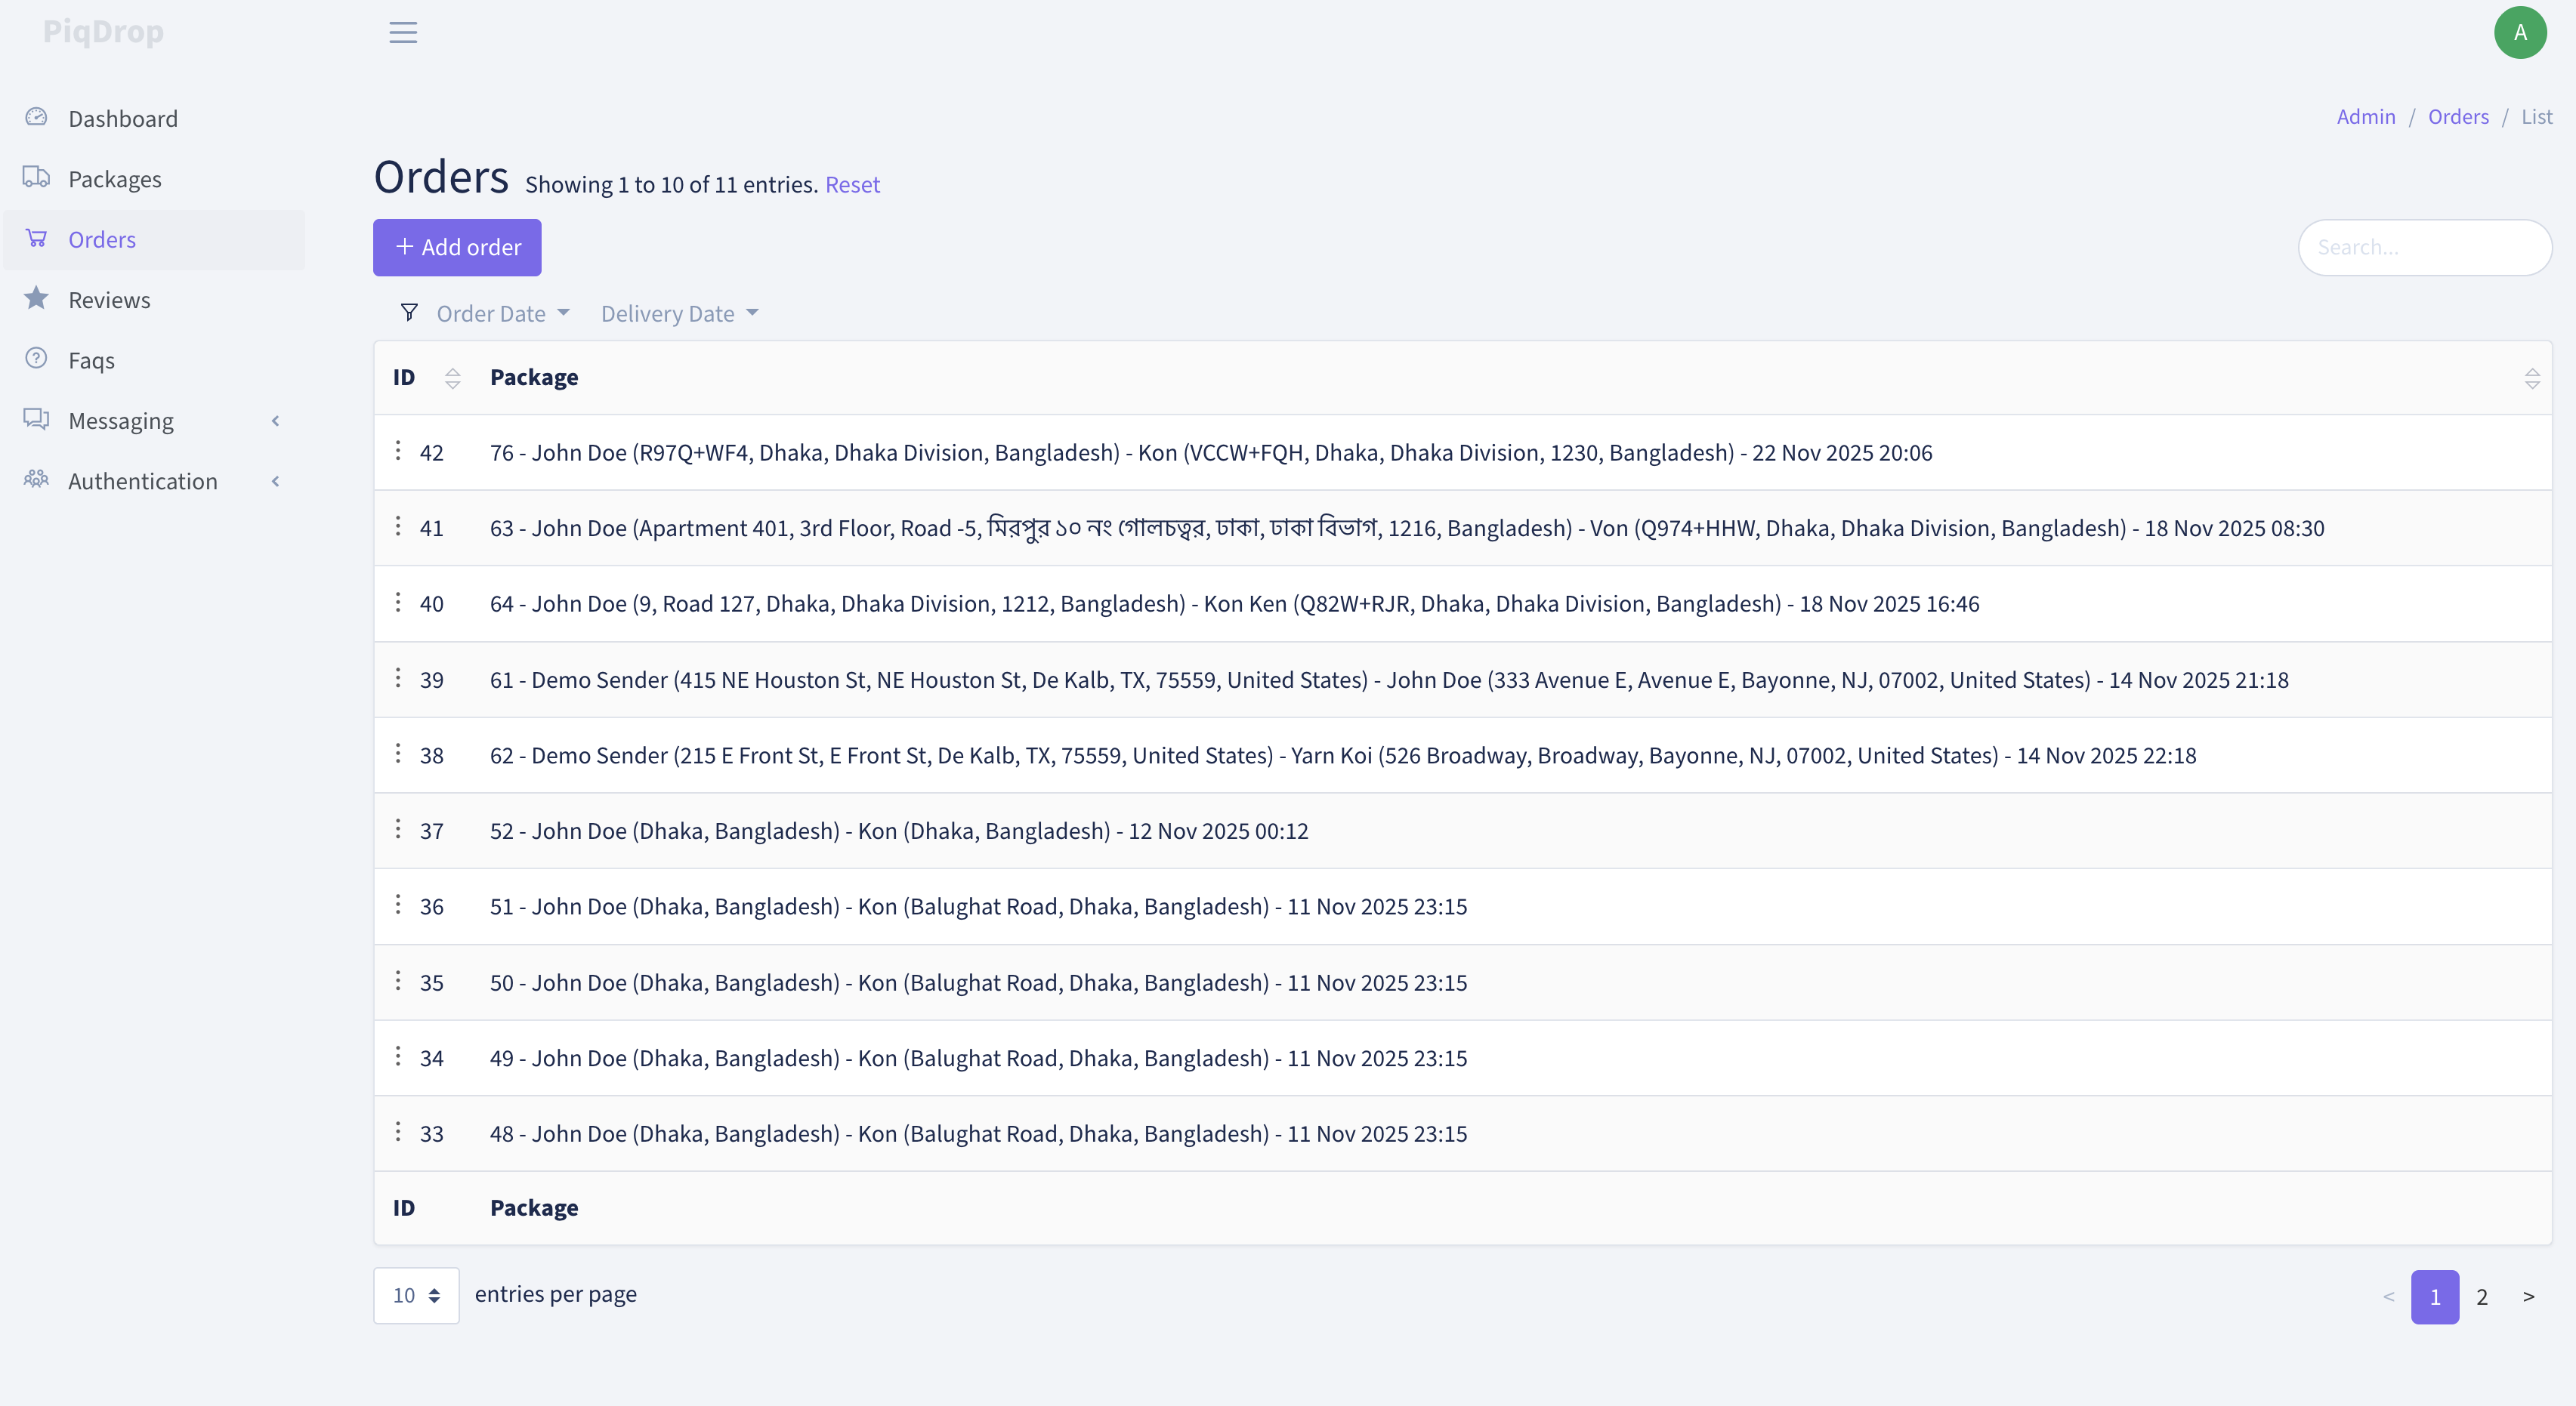Click package text of order 42

pyautogui.click(x=1210, y=452)
